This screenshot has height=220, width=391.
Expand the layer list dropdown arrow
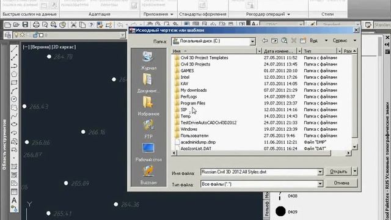122,35
